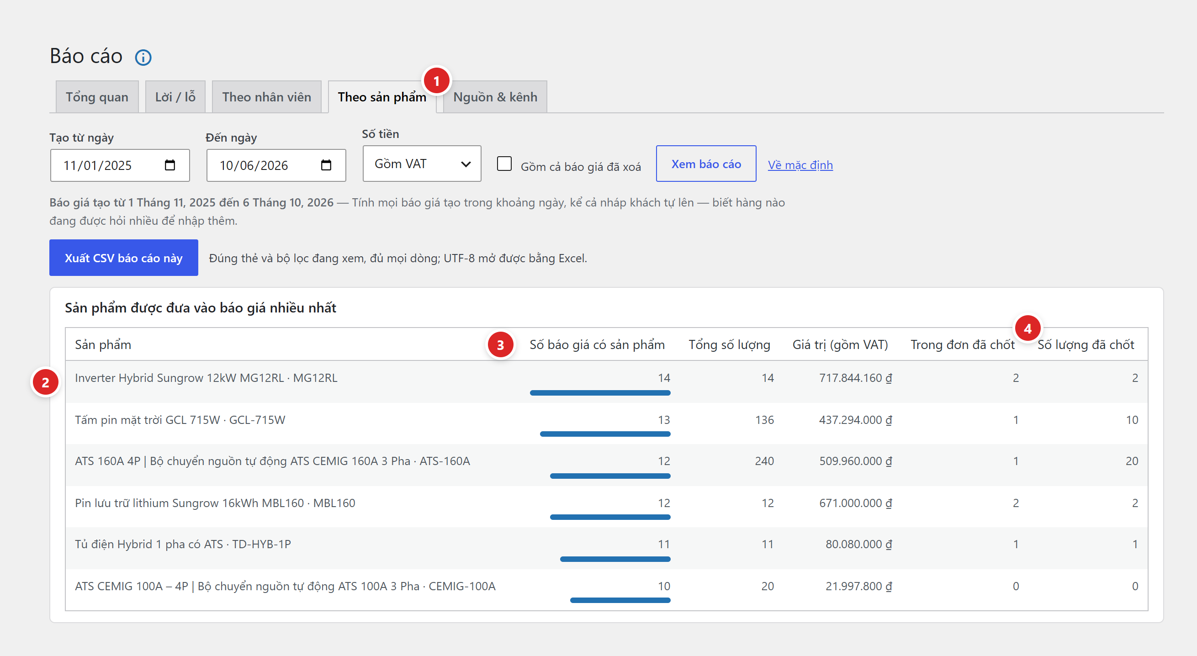This screenshot has height=656, width=1197.
Task: Export with Xuất CSV báo cáo này button
Action: [124, 258]
